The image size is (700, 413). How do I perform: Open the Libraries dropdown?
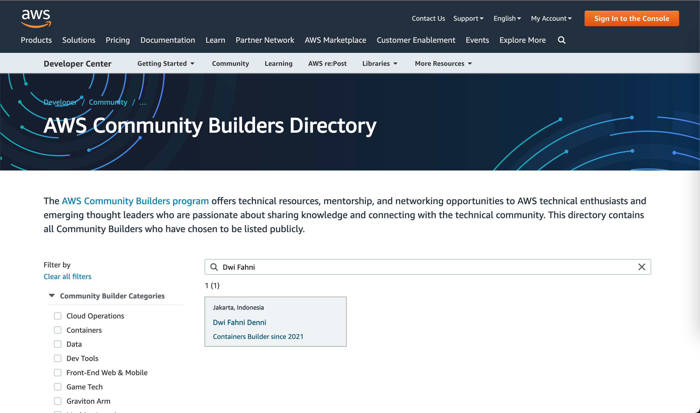point(380,63)
